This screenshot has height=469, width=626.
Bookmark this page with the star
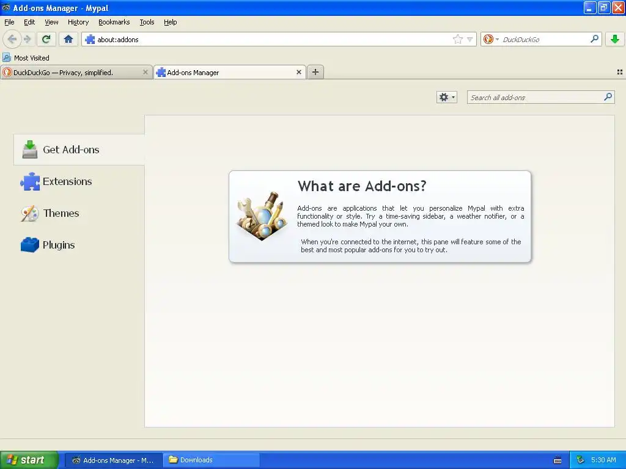(x=457, y=39)
